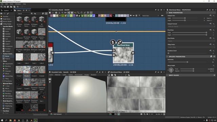
Task: Select Favorites in Library tree
Action: pos(5,17)
